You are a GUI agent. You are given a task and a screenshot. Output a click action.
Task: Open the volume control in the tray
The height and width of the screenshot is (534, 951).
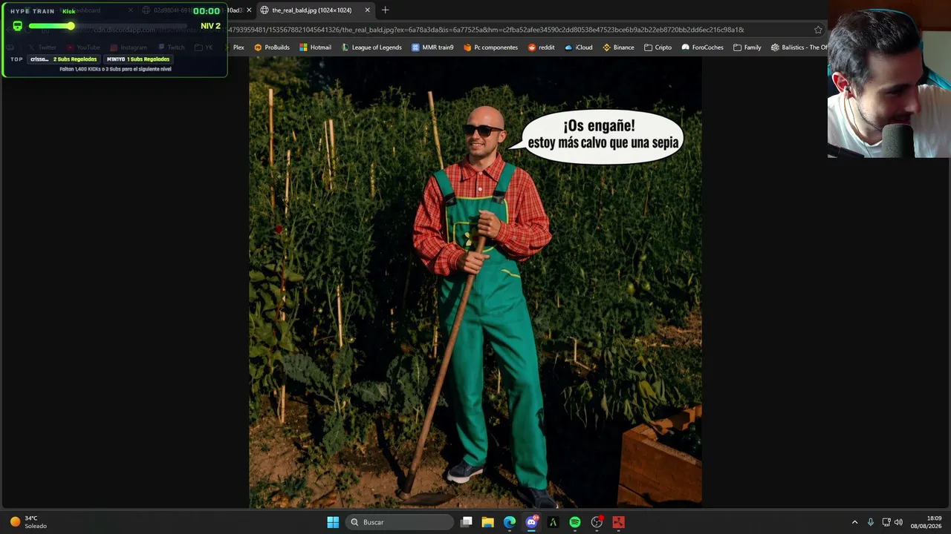pos(898,522)
